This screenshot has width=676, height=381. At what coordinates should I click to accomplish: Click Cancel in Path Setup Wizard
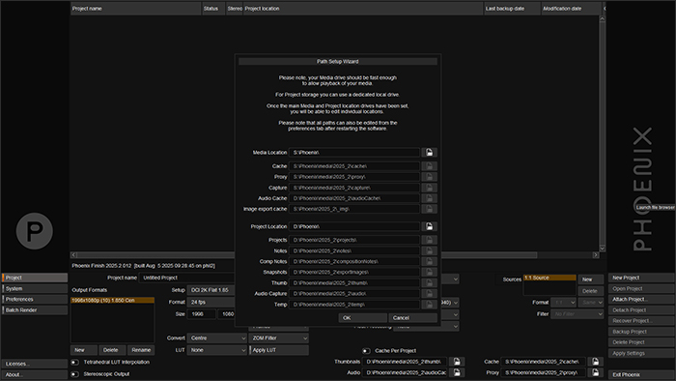coord(412,317)
